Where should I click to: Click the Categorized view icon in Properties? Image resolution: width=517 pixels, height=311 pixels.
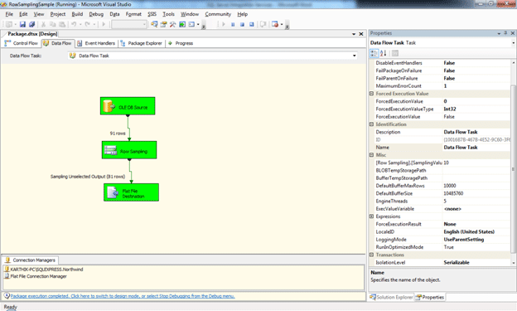pos(374,53)
